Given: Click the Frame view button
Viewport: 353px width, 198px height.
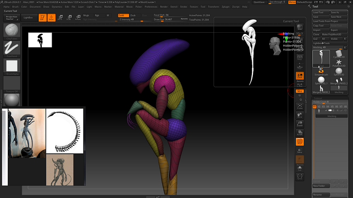Looking at the screenshot, I should [300, 106].
